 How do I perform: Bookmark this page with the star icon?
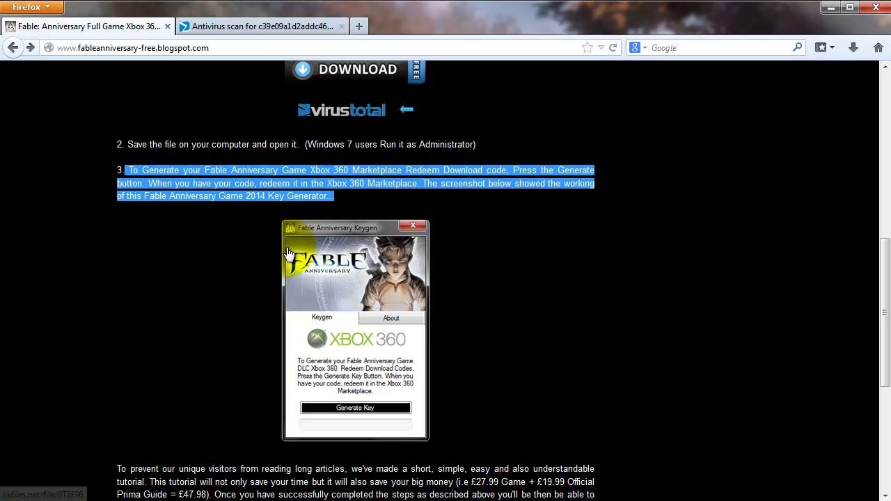588,48
